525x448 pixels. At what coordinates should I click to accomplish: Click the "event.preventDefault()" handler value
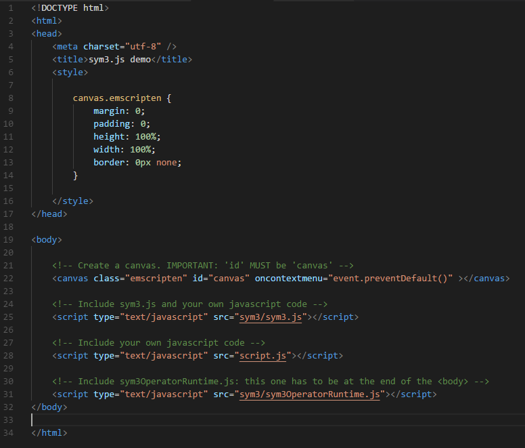pyautogui.click(x=390, y=279)
